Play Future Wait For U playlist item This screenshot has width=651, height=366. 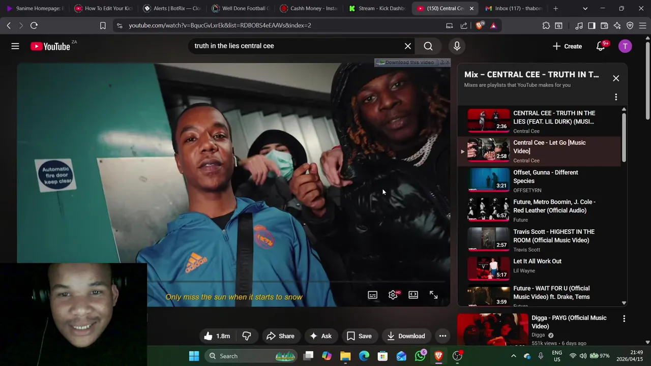tap(539, 296)
